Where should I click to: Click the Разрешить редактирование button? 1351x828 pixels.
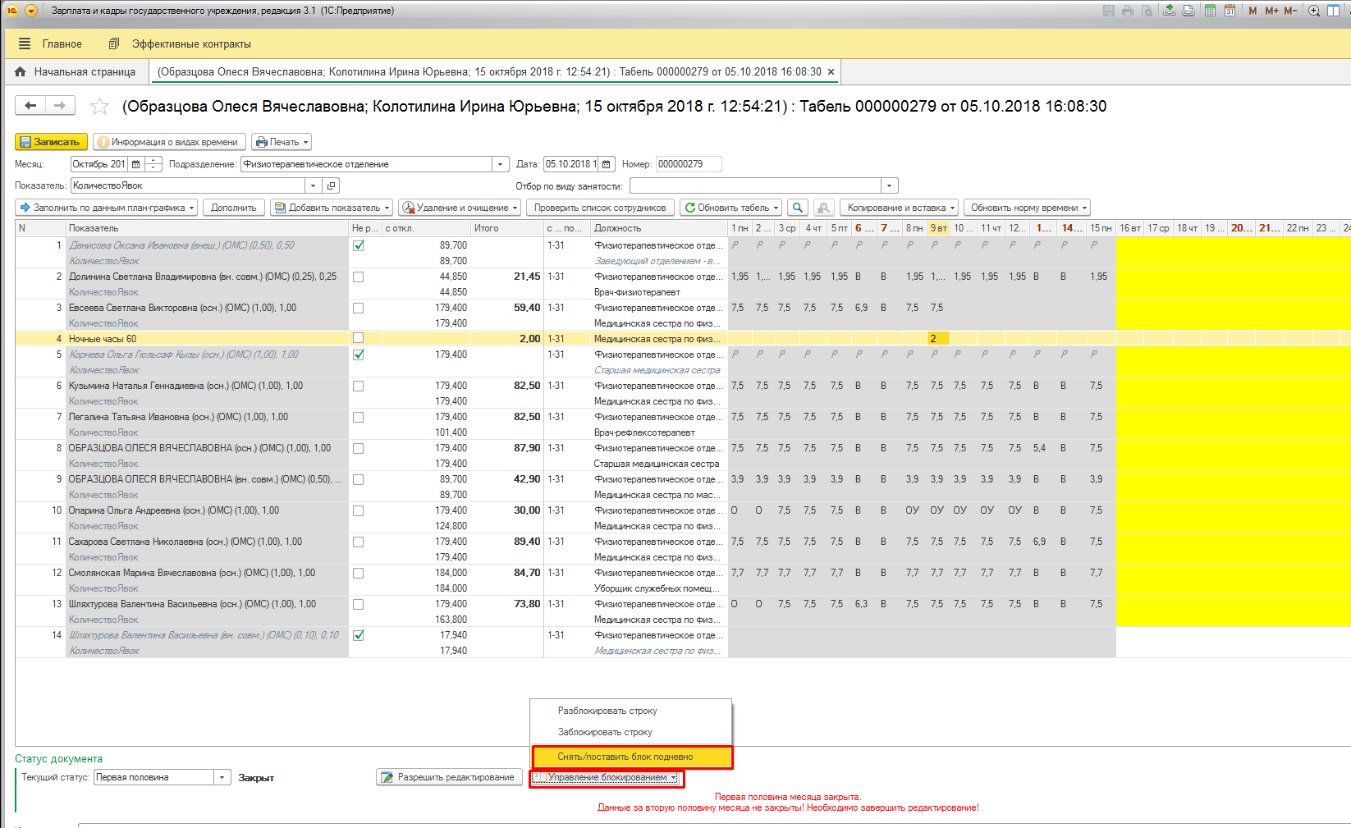449,777
